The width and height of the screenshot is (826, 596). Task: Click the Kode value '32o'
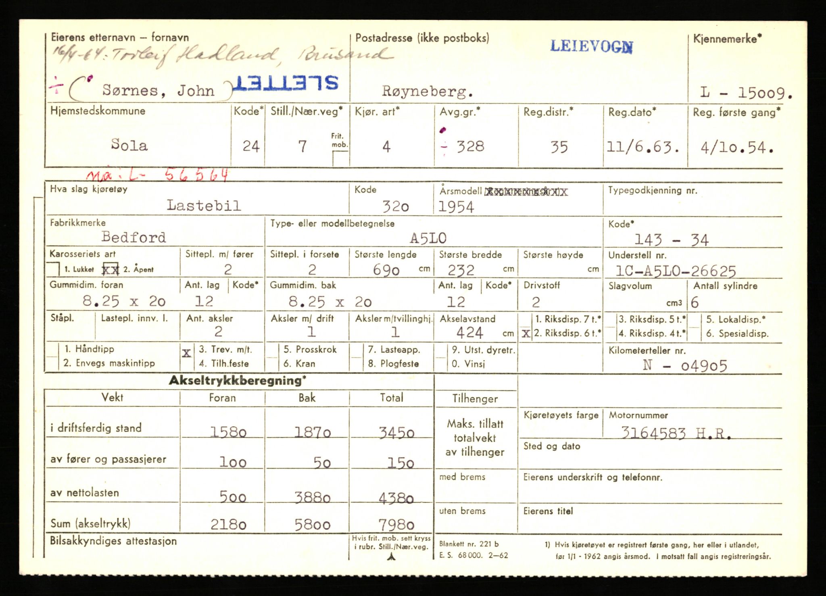click(396, 206)
